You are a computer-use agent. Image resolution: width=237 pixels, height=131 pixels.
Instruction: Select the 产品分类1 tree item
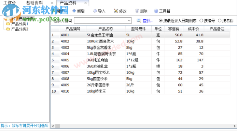tap(20, 24)
